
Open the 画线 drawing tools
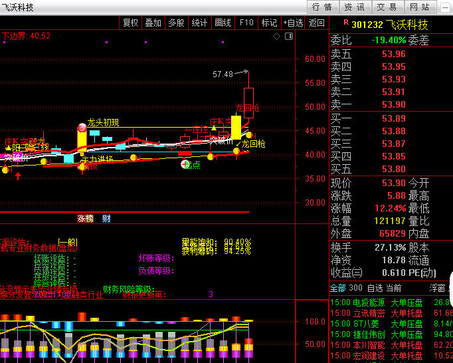click(x=223, y=23)
